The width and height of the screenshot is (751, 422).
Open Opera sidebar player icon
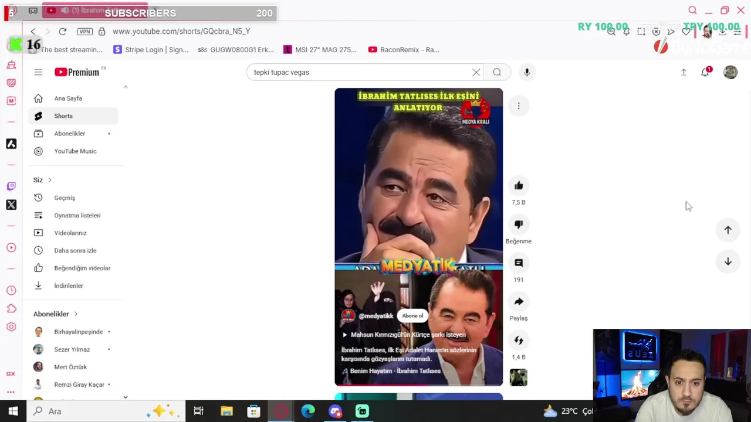click(11, 248)
